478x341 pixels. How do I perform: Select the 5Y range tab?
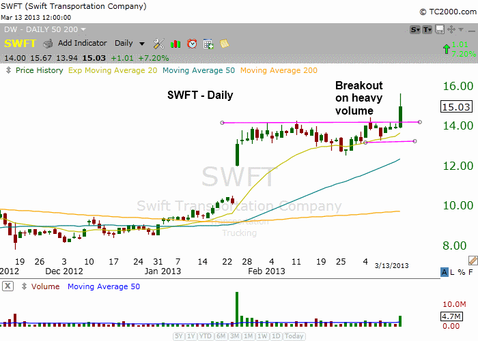(179, 336)
